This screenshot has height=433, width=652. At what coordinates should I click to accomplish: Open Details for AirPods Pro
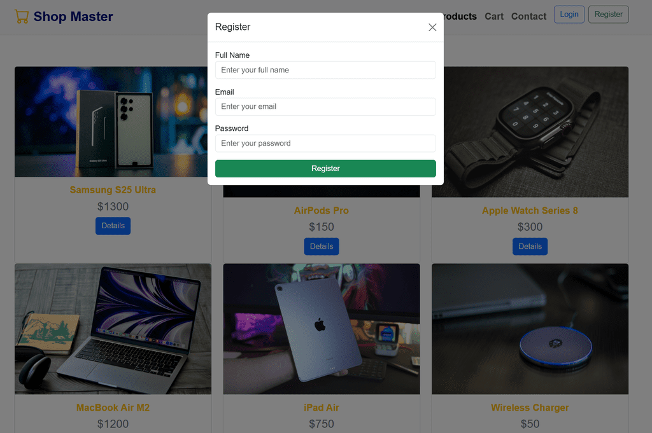point(322,247)
